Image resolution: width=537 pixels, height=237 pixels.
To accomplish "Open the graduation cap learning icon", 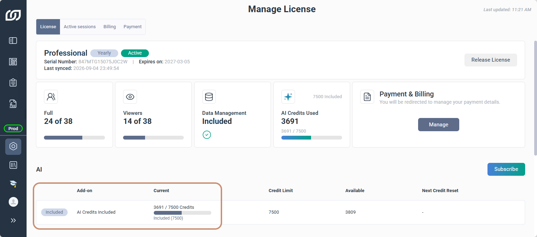I will pos(13,184).
